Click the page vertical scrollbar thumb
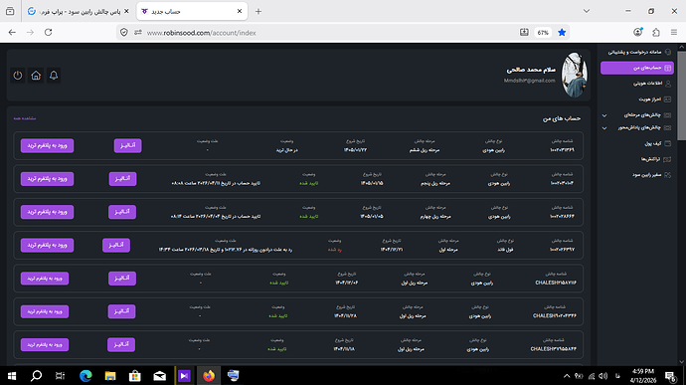The height and width of the screenshot is (385, 686). pyautogui.click(x=682, y=96)
